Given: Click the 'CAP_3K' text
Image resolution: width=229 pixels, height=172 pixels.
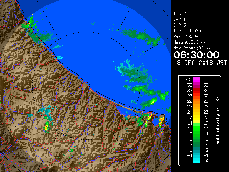Looking at the screenshot, I should tap(181, 25).
